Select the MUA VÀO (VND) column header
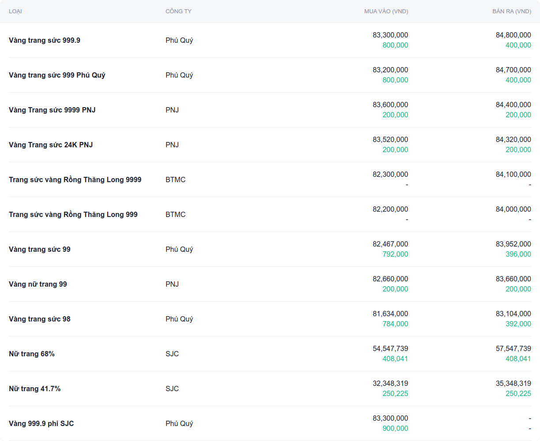The width and height of the screenshot is (540, 441). [386, 11]
